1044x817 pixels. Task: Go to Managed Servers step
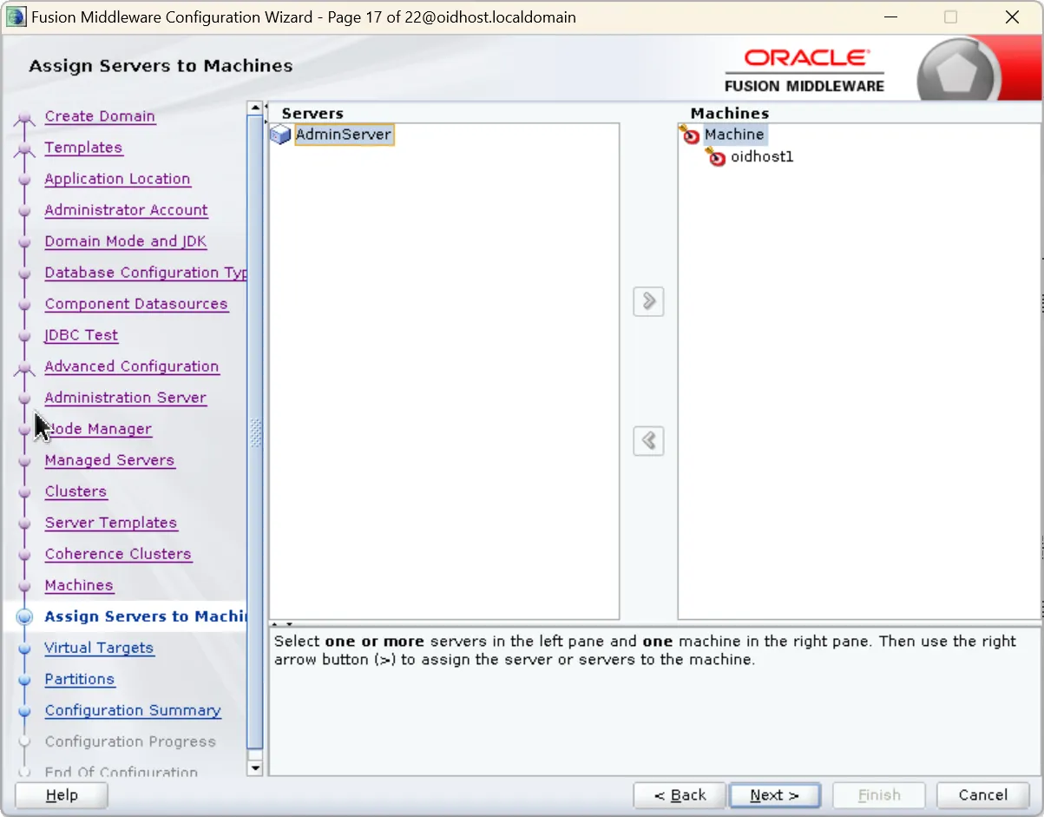pyautogui.click(x=109, y=460)
